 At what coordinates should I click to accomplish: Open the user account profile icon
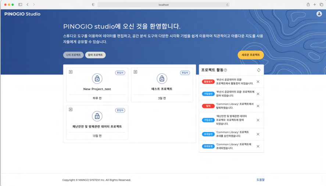click(319, 14)
